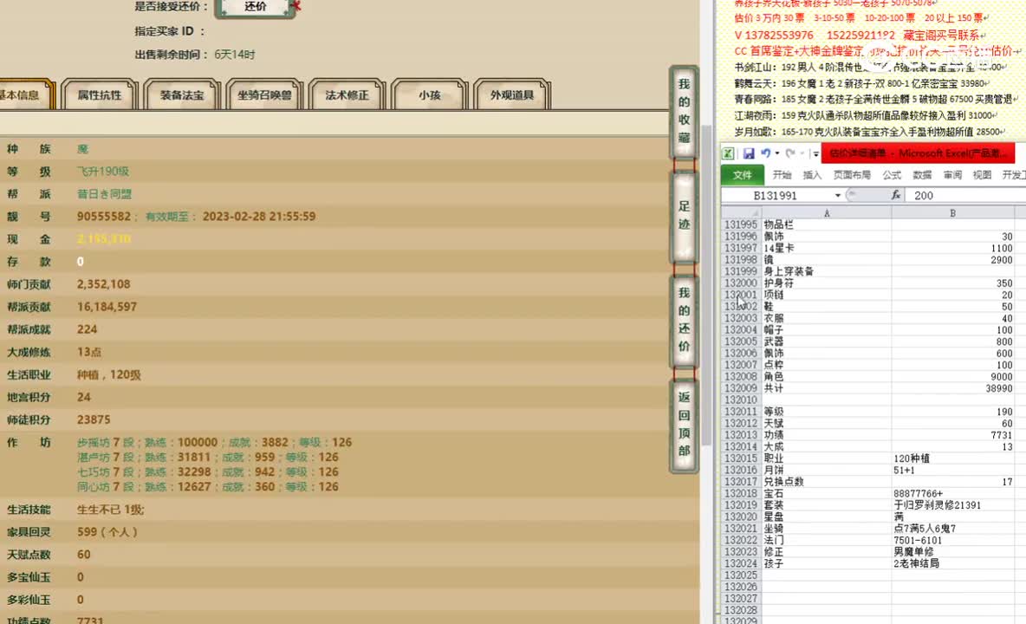The width and height of the screenshot is (1026, 624).
Task: Switch to the 坐骑召唤兽 tab
Action: (x=264, y=95)
